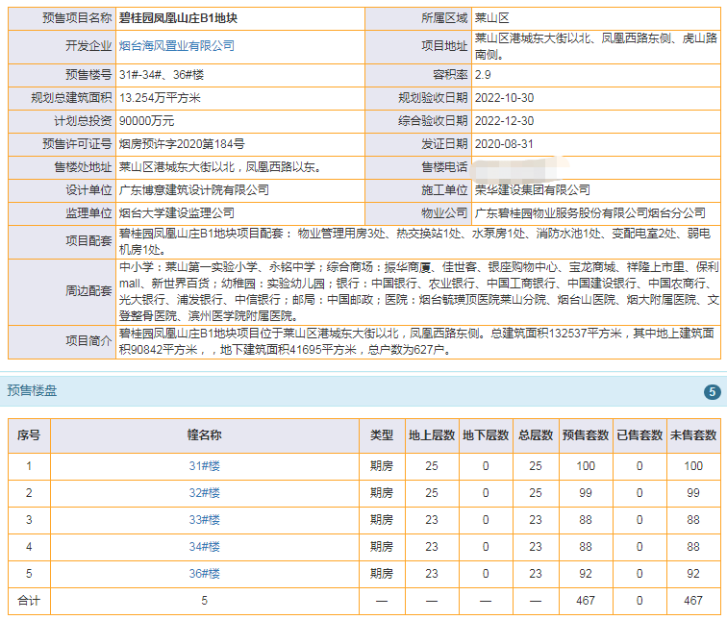Click the 地上层数 column header
Screen dimensions: 727x620
(x=431, y=435)
